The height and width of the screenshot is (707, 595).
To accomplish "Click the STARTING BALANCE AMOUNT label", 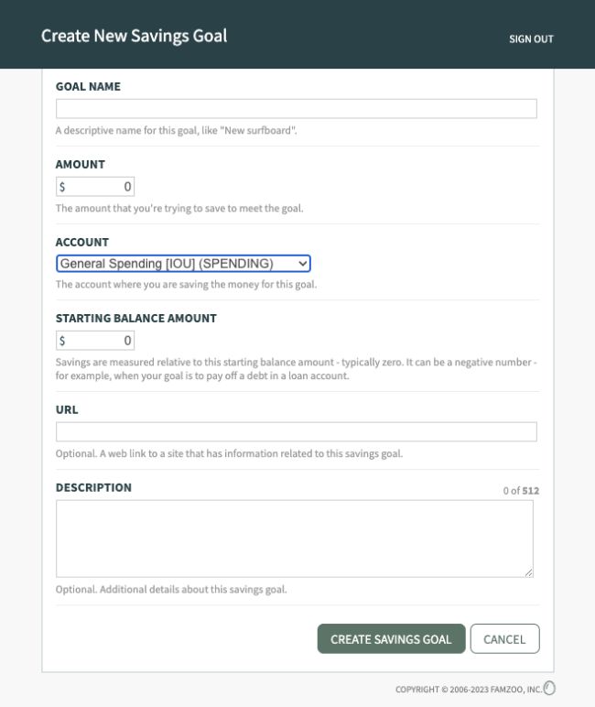I will (x=136, y=319).
